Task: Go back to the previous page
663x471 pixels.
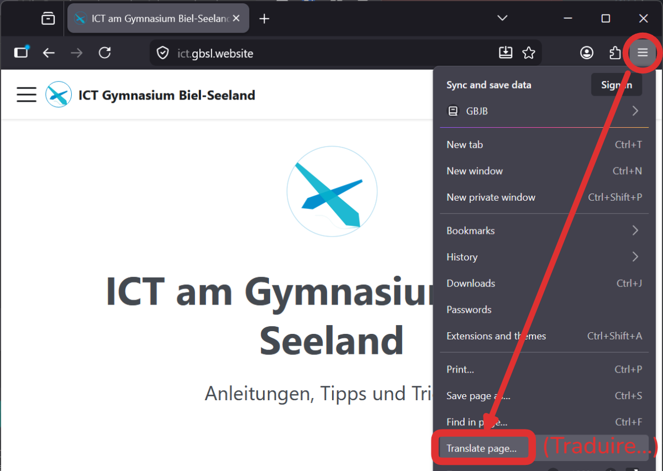Action: [49, 53]
